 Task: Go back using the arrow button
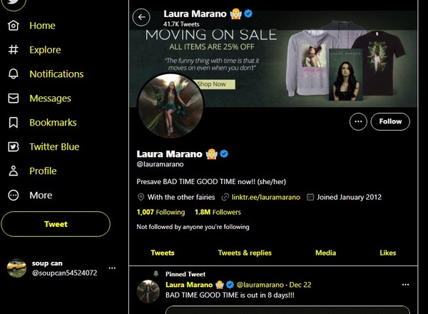coord(141,17)
